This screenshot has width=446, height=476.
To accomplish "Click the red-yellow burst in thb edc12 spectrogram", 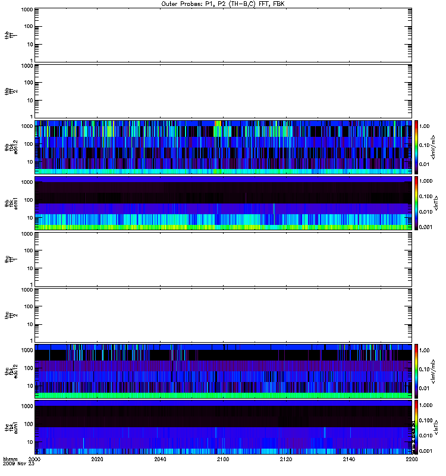I will coord(218,124).
